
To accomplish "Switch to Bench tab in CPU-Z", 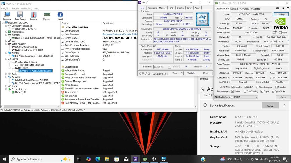I will click(189, 8).
